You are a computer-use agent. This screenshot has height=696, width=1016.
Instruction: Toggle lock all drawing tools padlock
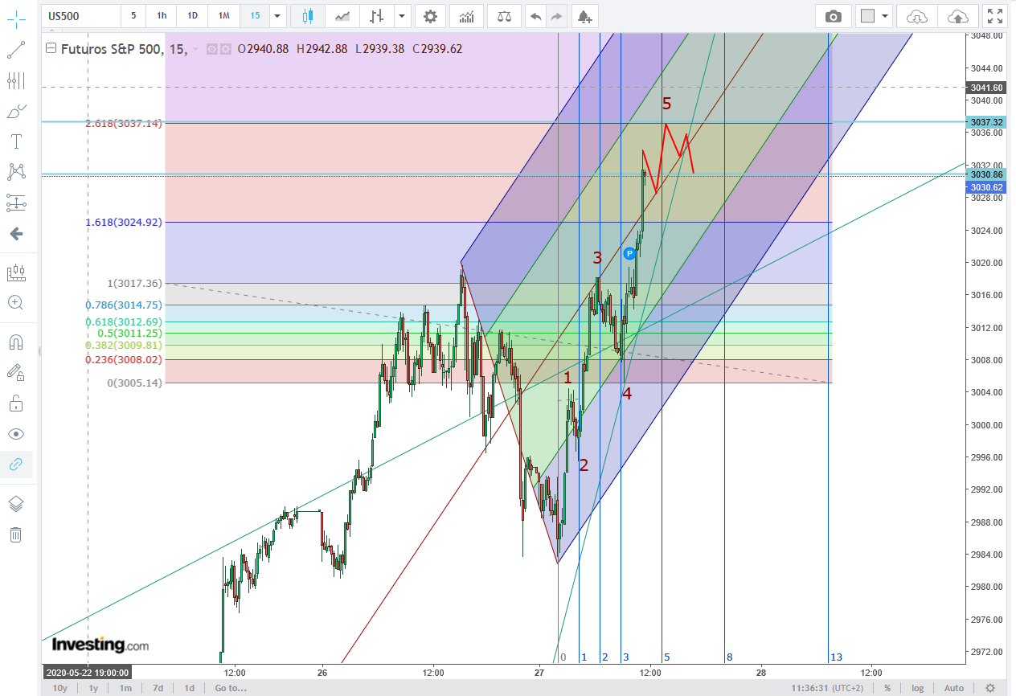click(x=16, y=403)
